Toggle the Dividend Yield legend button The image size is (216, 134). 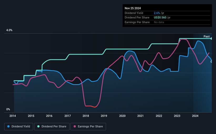[19, 127]
